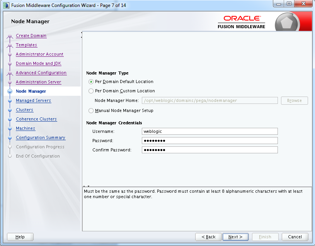Click the Clusters step bullet icon
This screenshot has height=246, width=315.
tap(10, 110)
